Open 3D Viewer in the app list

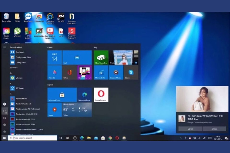26,88
